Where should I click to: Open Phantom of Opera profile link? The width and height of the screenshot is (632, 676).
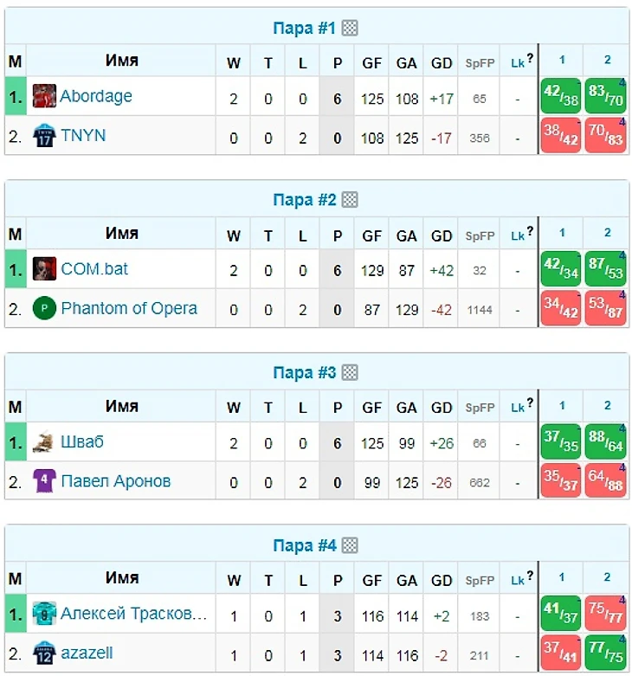click(x=129, y=308)
